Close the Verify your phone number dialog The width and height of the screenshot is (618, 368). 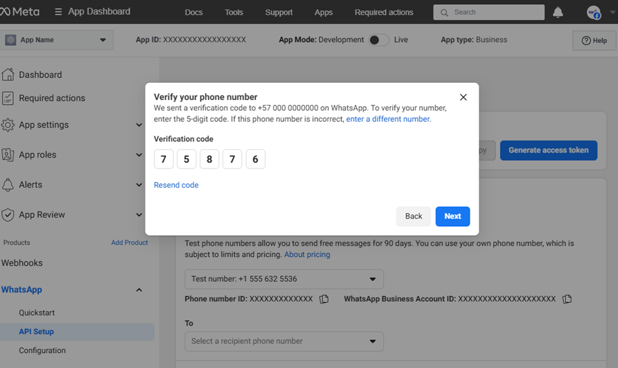(463, 97)
